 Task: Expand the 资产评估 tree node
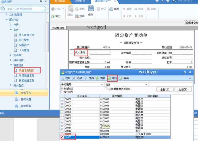tap(7, 60)
